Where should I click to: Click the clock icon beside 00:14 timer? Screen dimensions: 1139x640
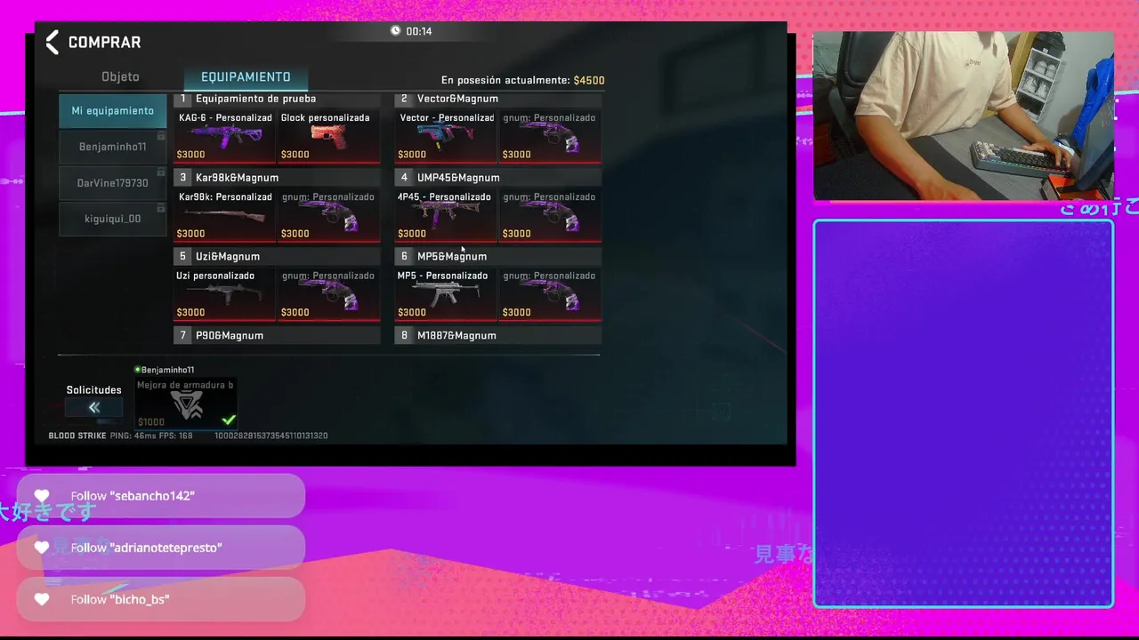(x=395, y=31)
